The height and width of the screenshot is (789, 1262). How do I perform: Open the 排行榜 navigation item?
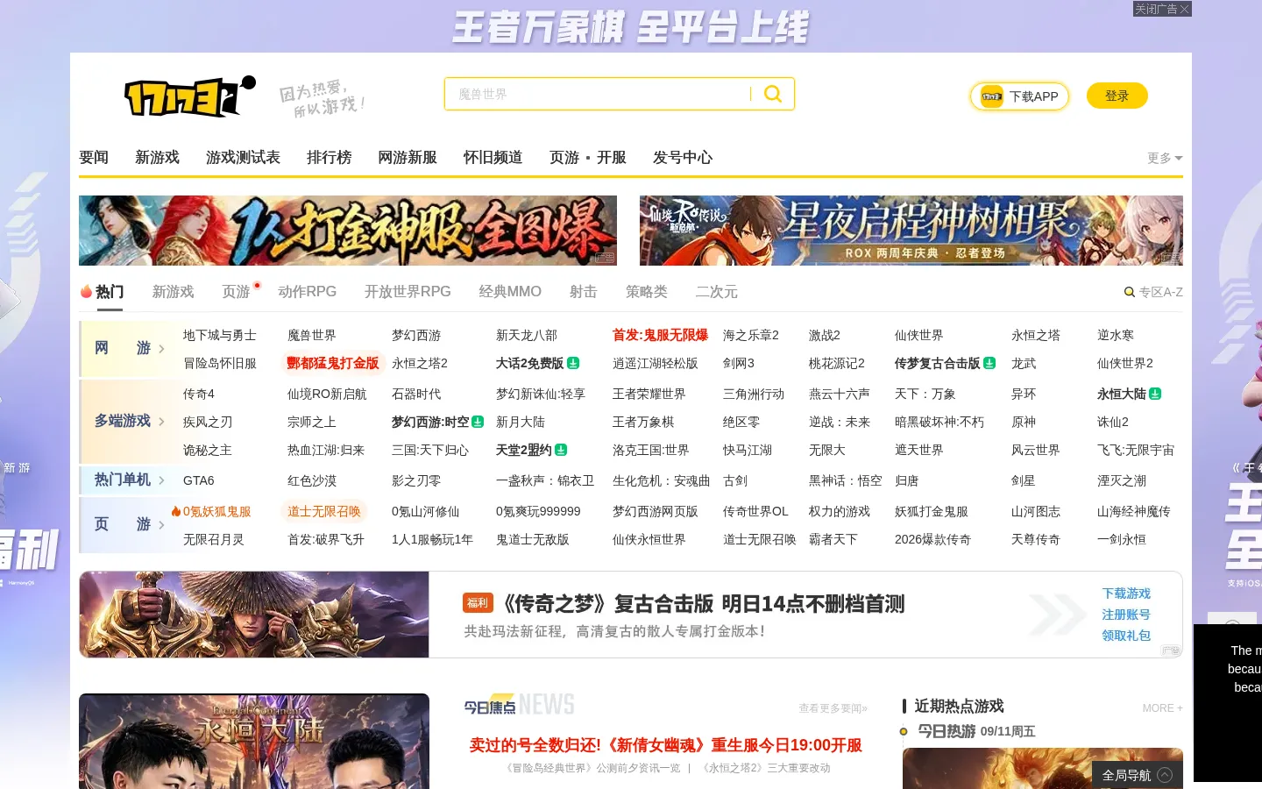pos(329,157)
